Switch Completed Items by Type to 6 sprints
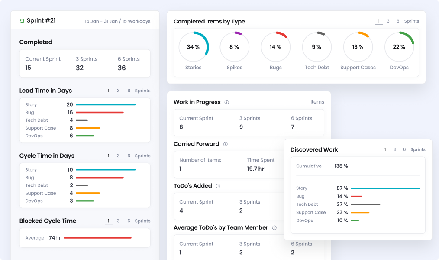The height and width of the screenshot is (260, 439). pyautogui.click(x=398, y=21)
